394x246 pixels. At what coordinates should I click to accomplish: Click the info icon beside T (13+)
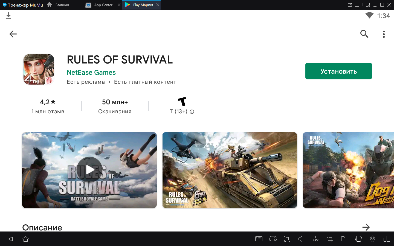192,112
